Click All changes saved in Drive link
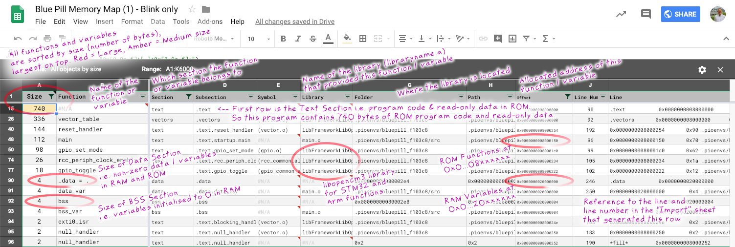Viewport: 735px width, 247px height. [295, 21]
